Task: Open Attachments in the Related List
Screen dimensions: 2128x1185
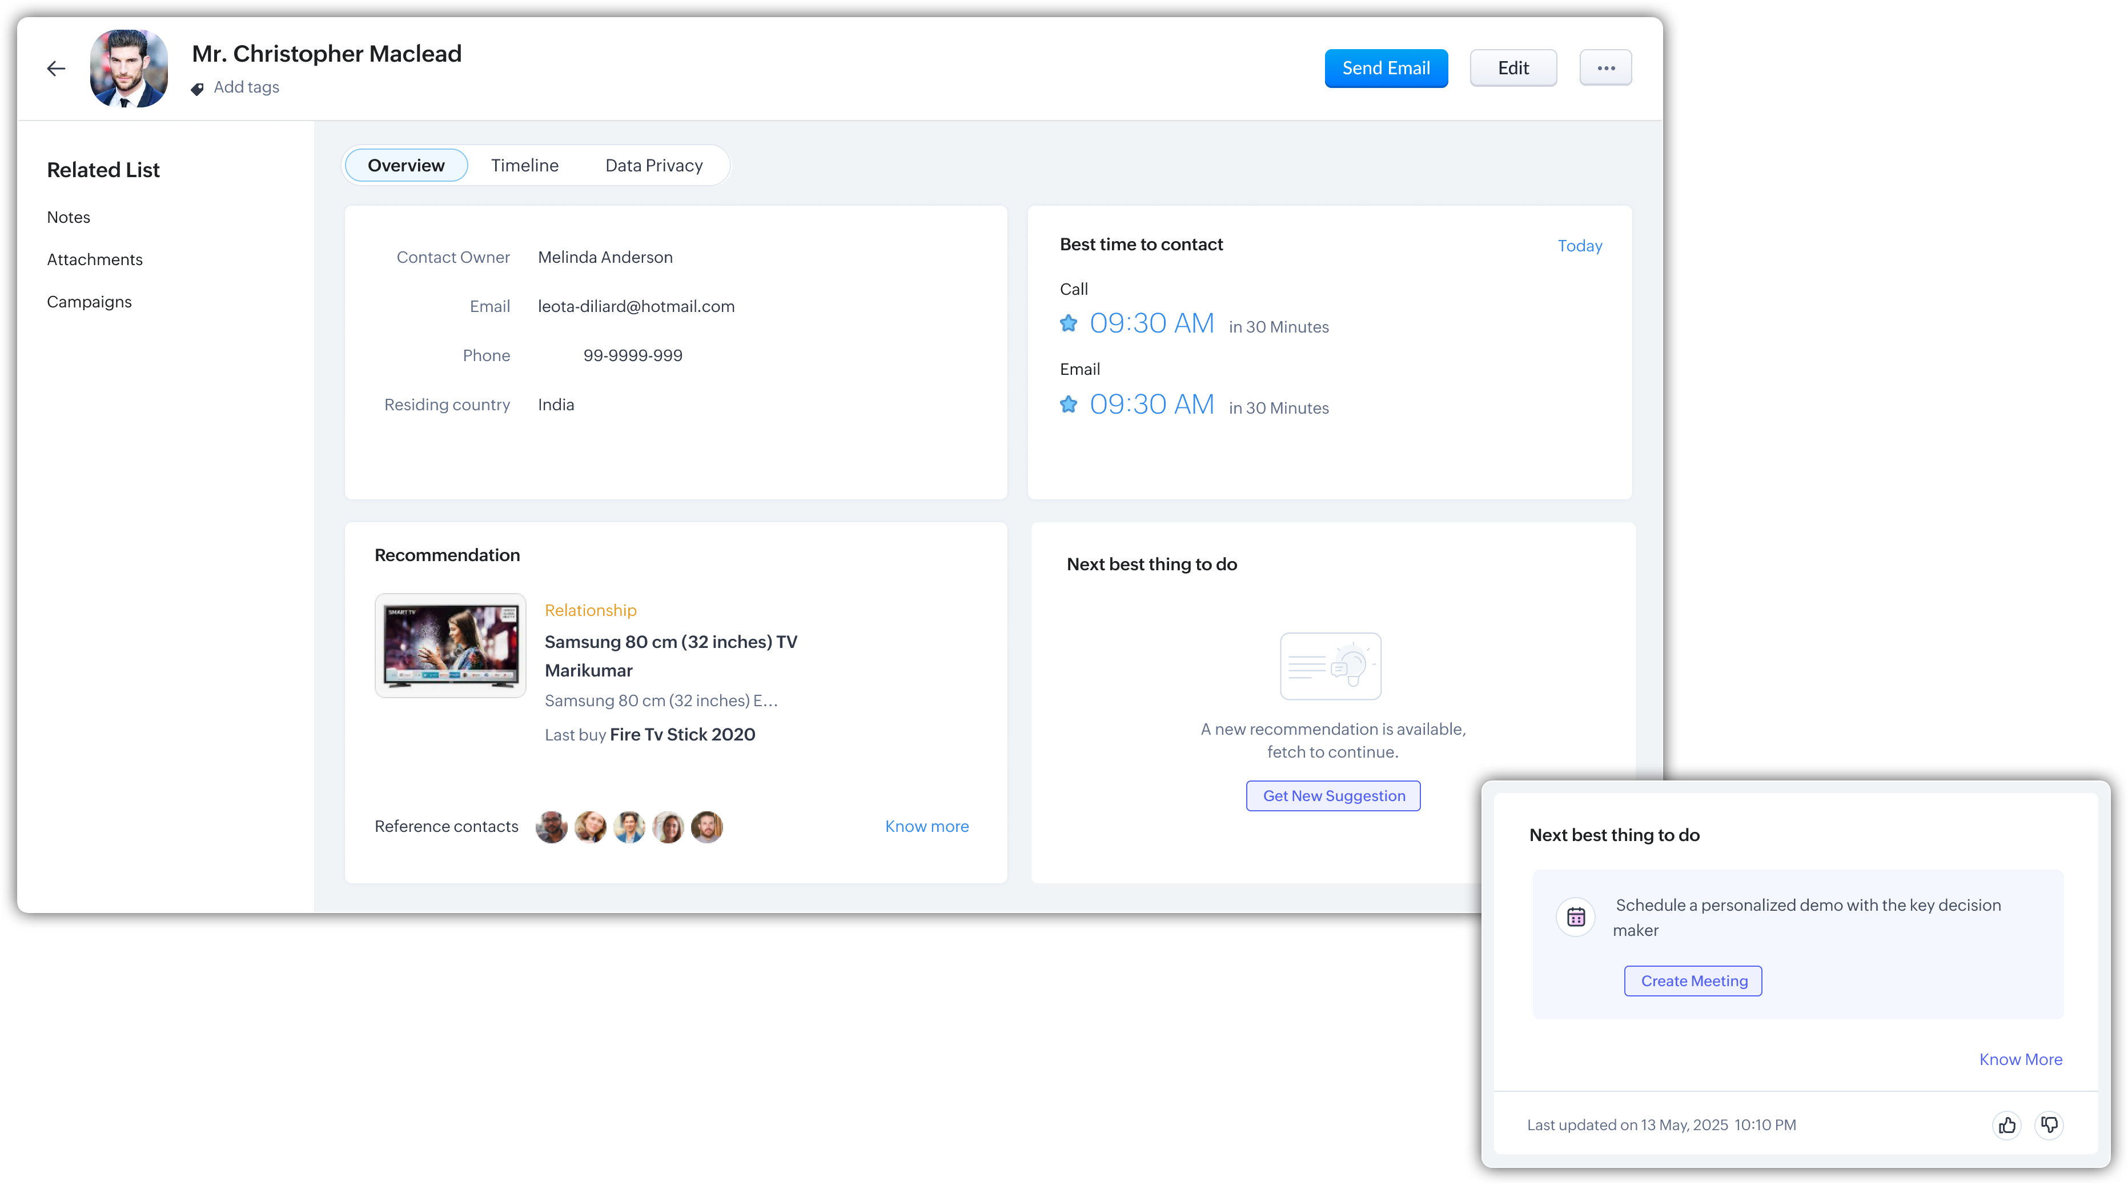Action: [x=94, y=259]
